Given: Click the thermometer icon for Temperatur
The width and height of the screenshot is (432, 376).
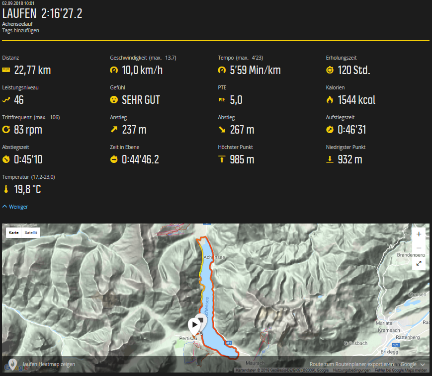Looking at the screenshot, I should tap(6, 189).
